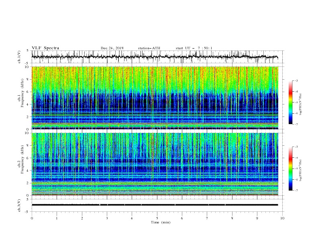Select the "start UT = 7 : 50: 1" text

[194, 48]
